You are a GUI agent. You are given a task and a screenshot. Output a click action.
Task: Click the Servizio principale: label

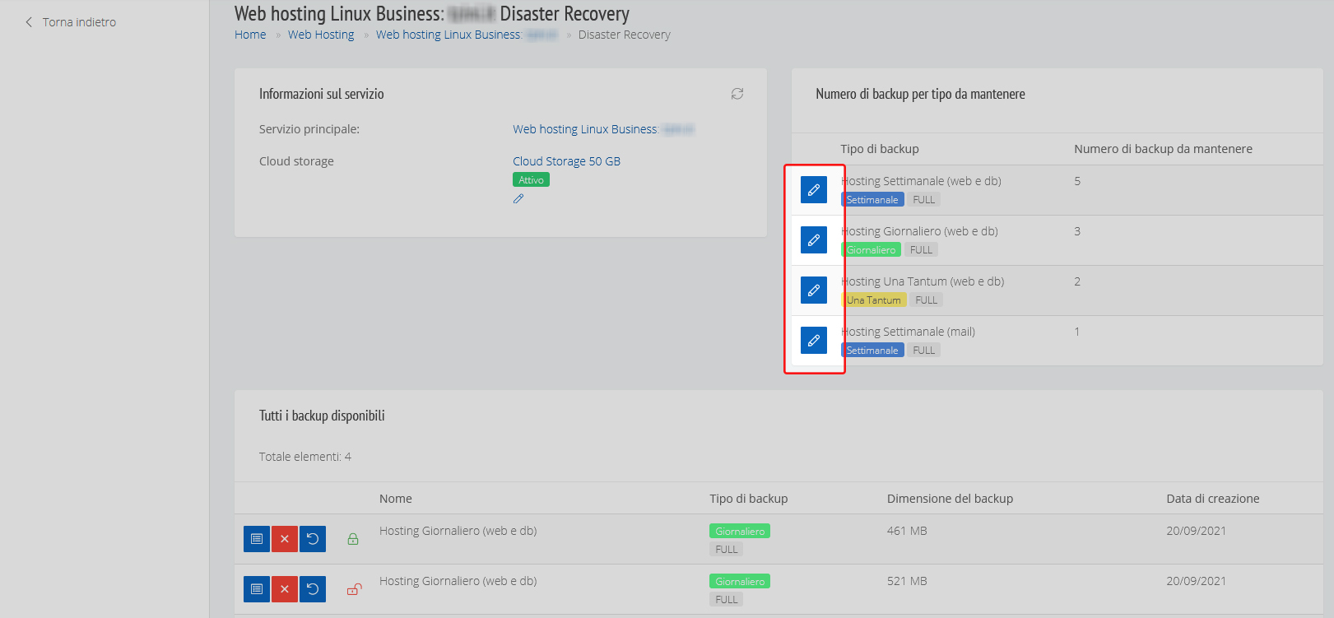(309, 129)
